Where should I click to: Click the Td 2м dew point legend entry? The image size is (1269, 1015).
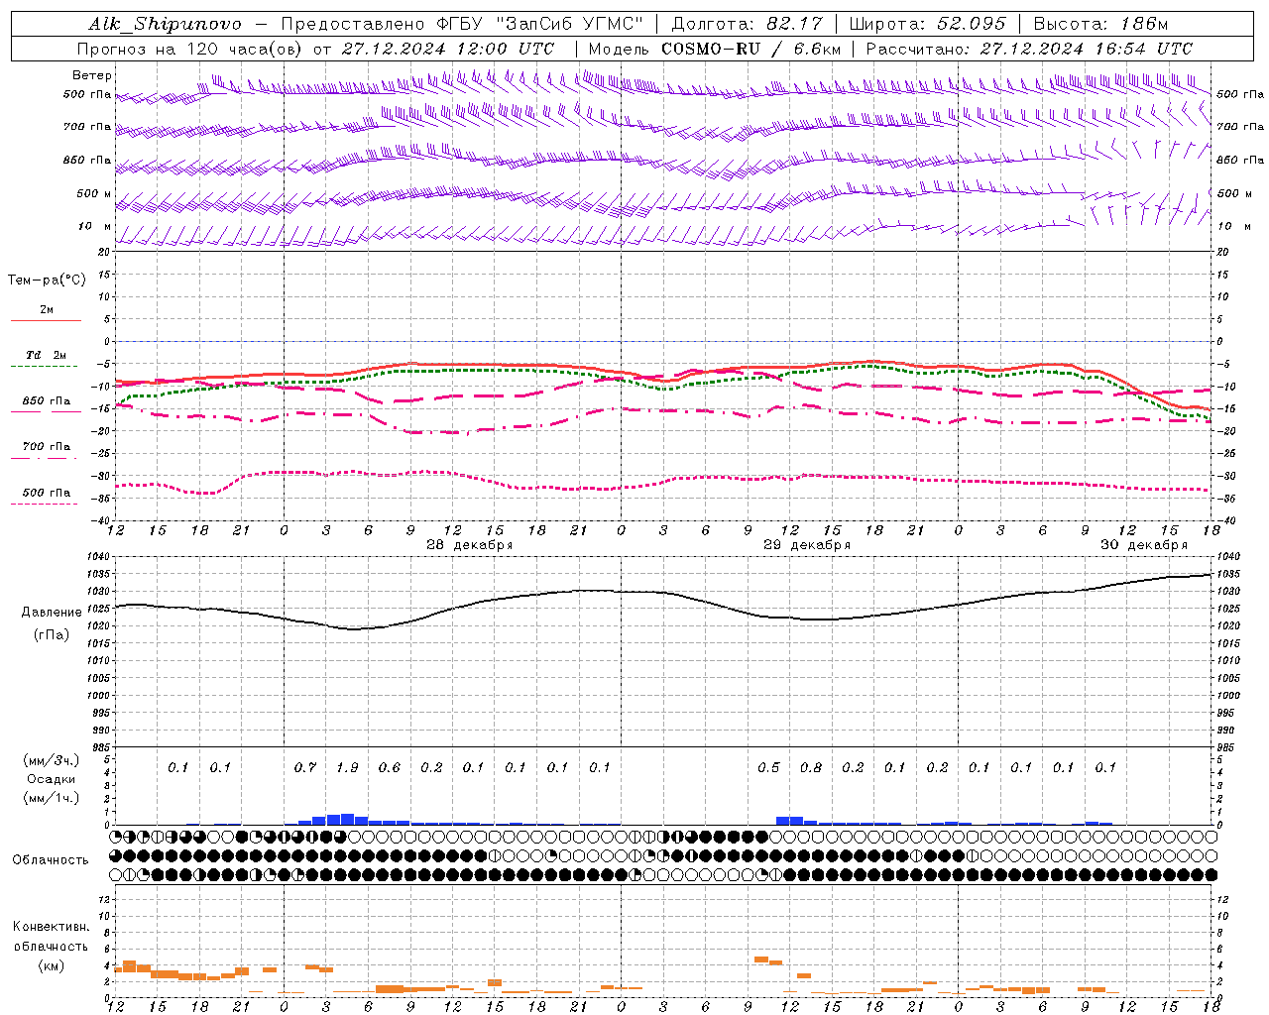click(47, 355)
